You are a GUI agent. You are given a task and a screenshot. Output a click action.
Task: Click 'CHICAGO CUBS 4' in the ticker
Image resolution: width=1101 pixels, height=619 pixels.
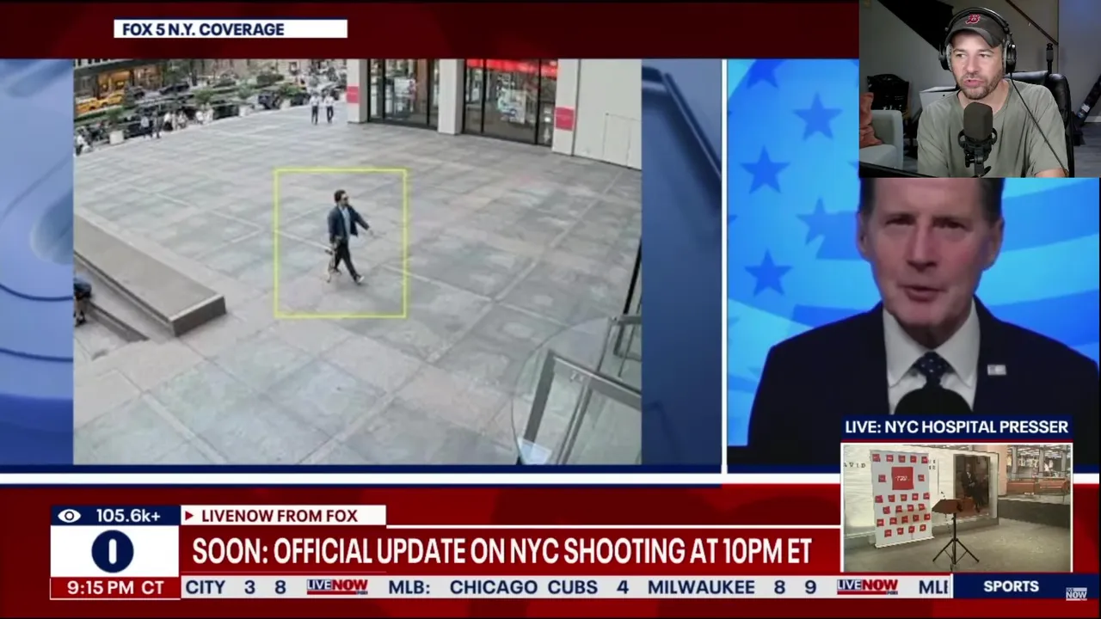coord(539,587)
